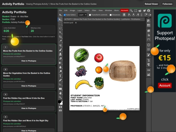The width and height of the screenshot is (176, 132).
Task: Click the watermelon image on canvas
Action: click(x=81, y=55)
